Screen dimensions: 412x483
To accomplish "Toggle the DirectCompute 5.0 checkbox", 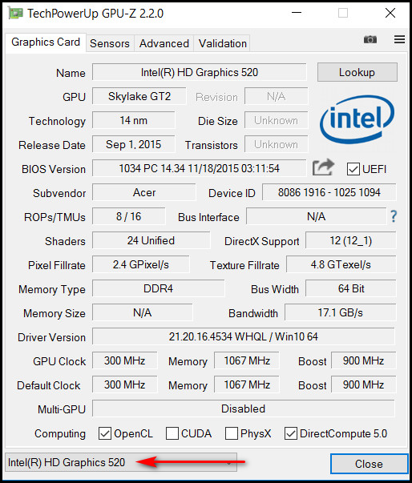I will (x=291, y=433).
